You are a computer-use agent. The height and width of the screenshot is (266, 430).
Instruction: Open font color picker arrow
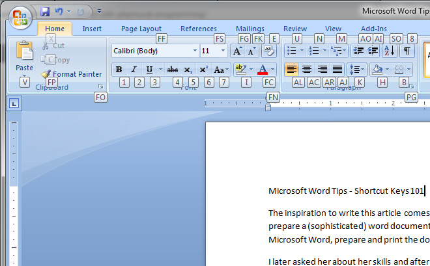(272, 70)
